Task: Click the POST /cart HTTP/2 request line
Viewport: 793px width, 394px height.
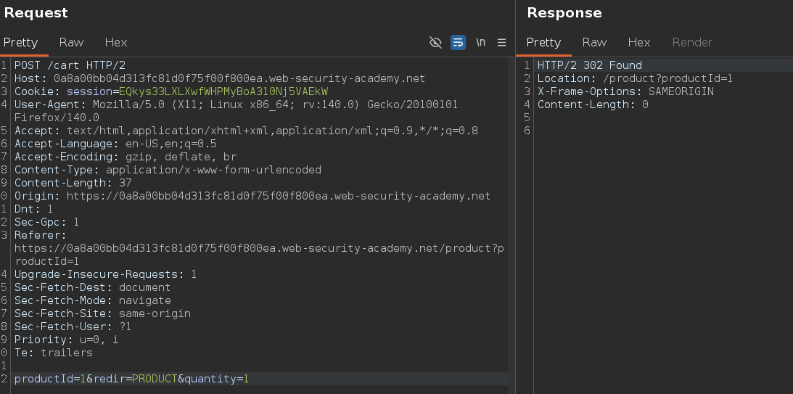Action: 70,65
